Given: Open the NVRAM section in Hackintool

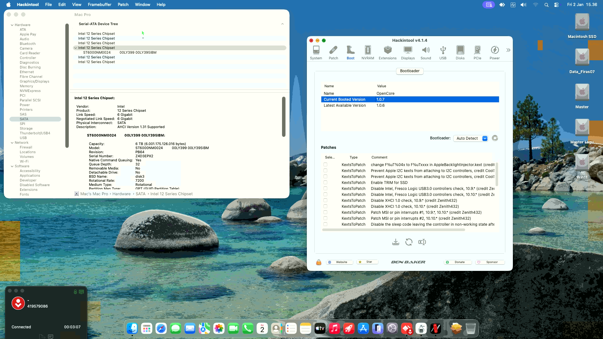Looking at the screenshot, I should tap(368, 52).
